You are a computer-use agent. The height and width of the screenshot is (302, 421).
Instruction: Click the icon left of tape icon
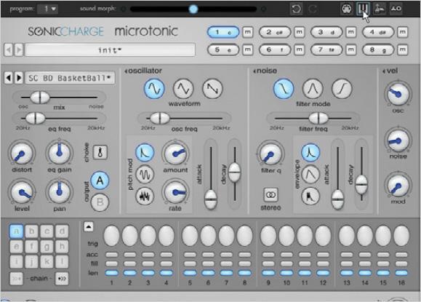click(379, 9)
